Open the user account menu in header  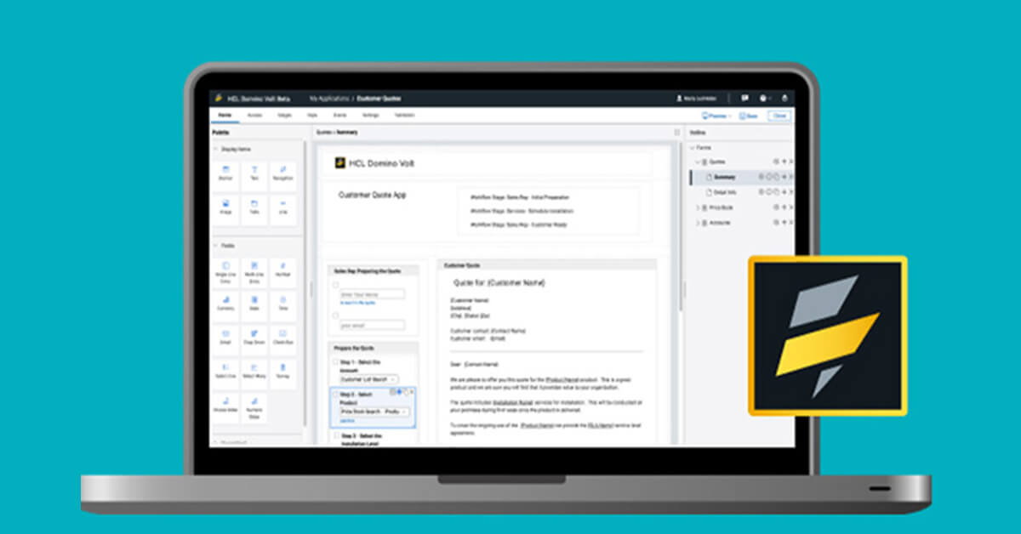click(x=697, y=98)
